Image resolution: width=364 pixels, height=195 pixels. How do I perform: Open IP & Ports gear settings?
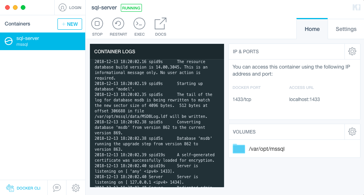[x=352, y=51]
